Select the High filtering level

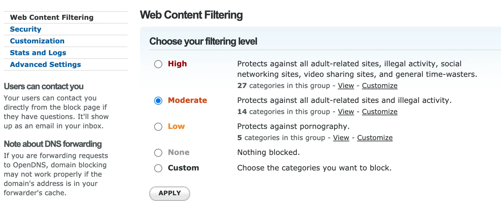point(158,64)
